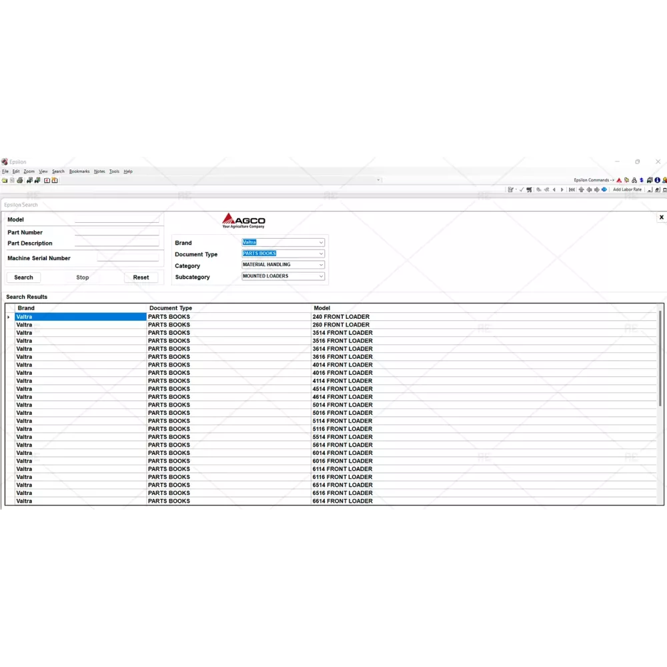
Task: Click the checkmark toolbar icon
Action: 521,189
